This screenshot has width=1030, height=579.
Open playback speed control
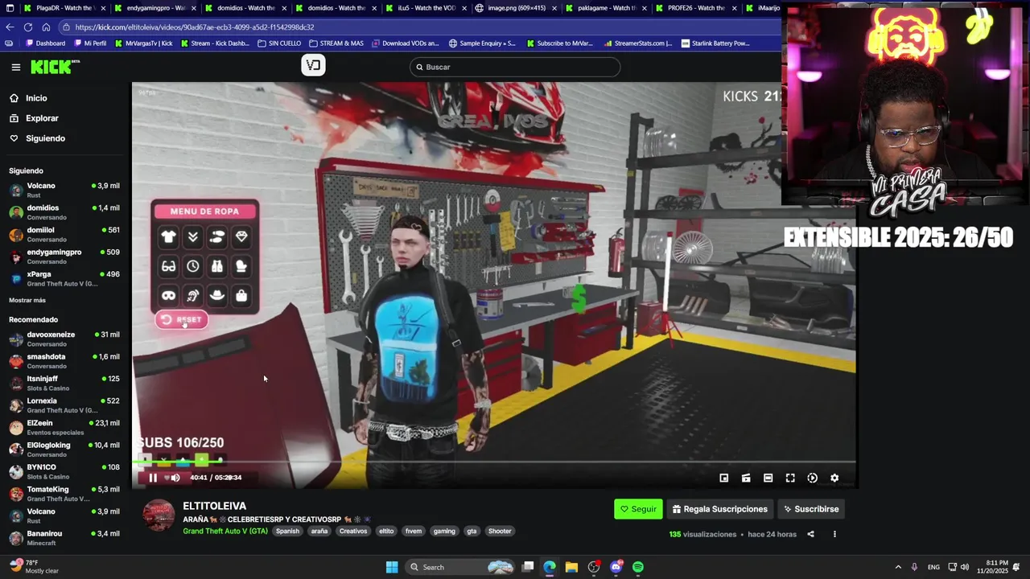click(812, 478)
